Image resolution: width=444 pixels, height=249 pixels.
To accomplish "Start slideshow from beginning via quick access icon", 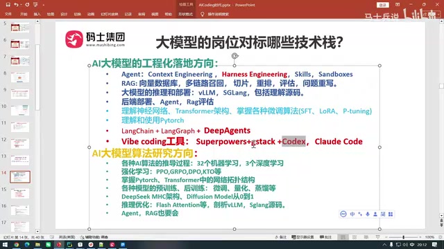I will 35,5.
